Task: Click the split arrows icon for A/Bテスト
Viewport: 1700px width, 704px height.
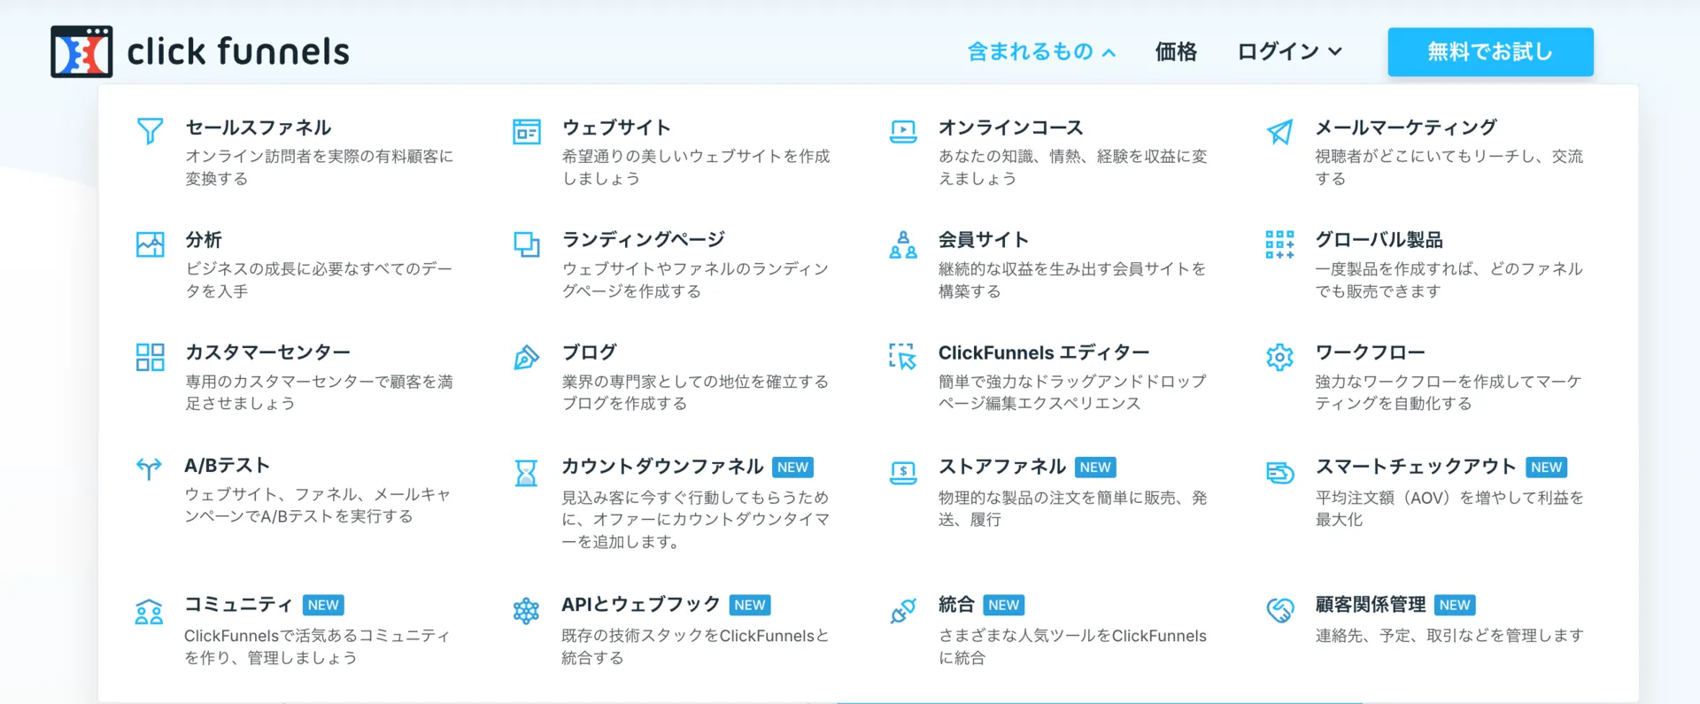Action: (149, 468)
